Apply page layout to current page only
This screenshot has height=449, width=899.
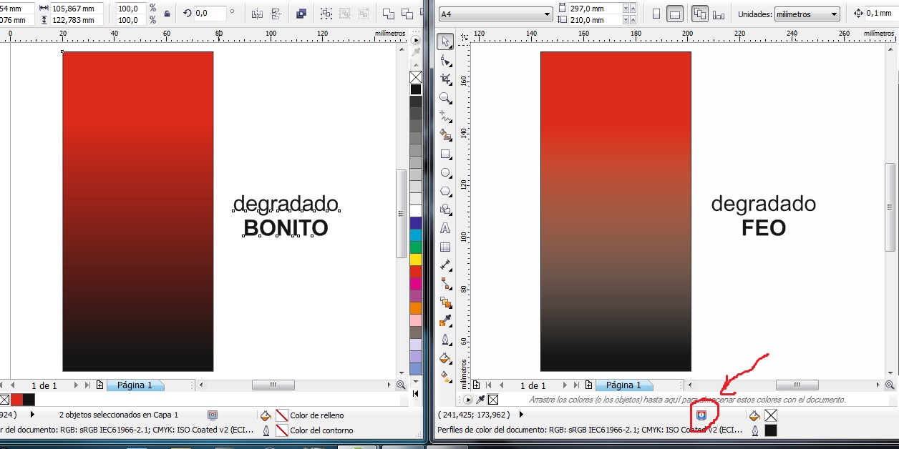click(719, 14)
